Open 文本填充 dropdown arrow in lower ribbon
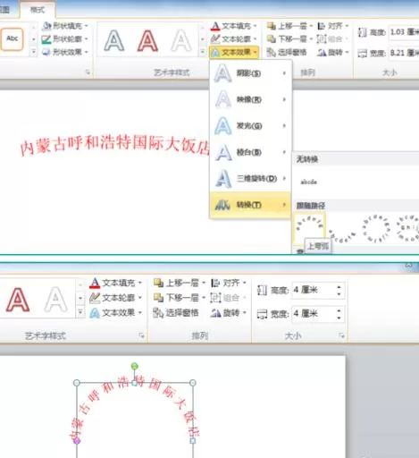The image size is (419, 458). 140,283
